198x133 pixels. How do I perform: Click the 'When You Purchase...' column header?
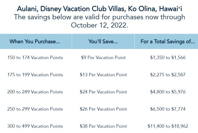click(35, 41)
